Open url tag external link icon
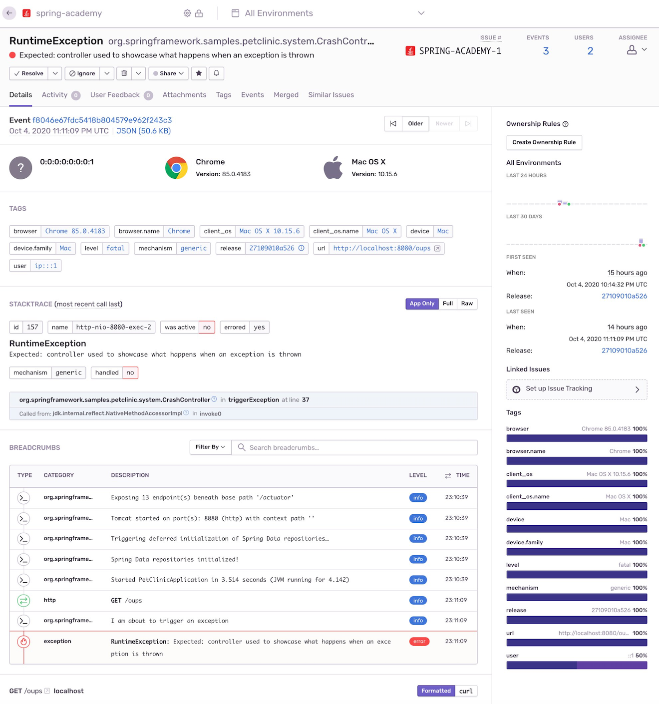 point(437,248)
